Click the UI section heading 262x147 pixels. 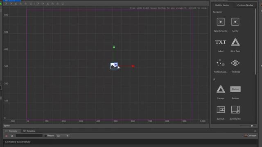pyautogui.click(x=214, y=79)
